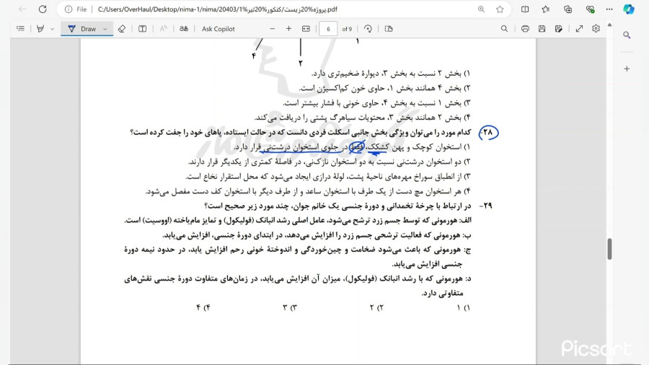Click the Add text tool
This screenshot has height=365, width=649.
click(x=142, y=29)
